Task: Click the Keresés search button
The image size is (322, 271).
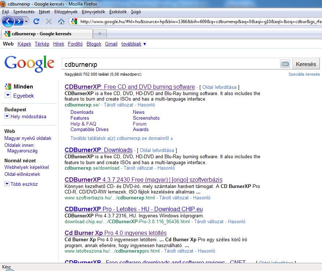Action: pos(306,64)
